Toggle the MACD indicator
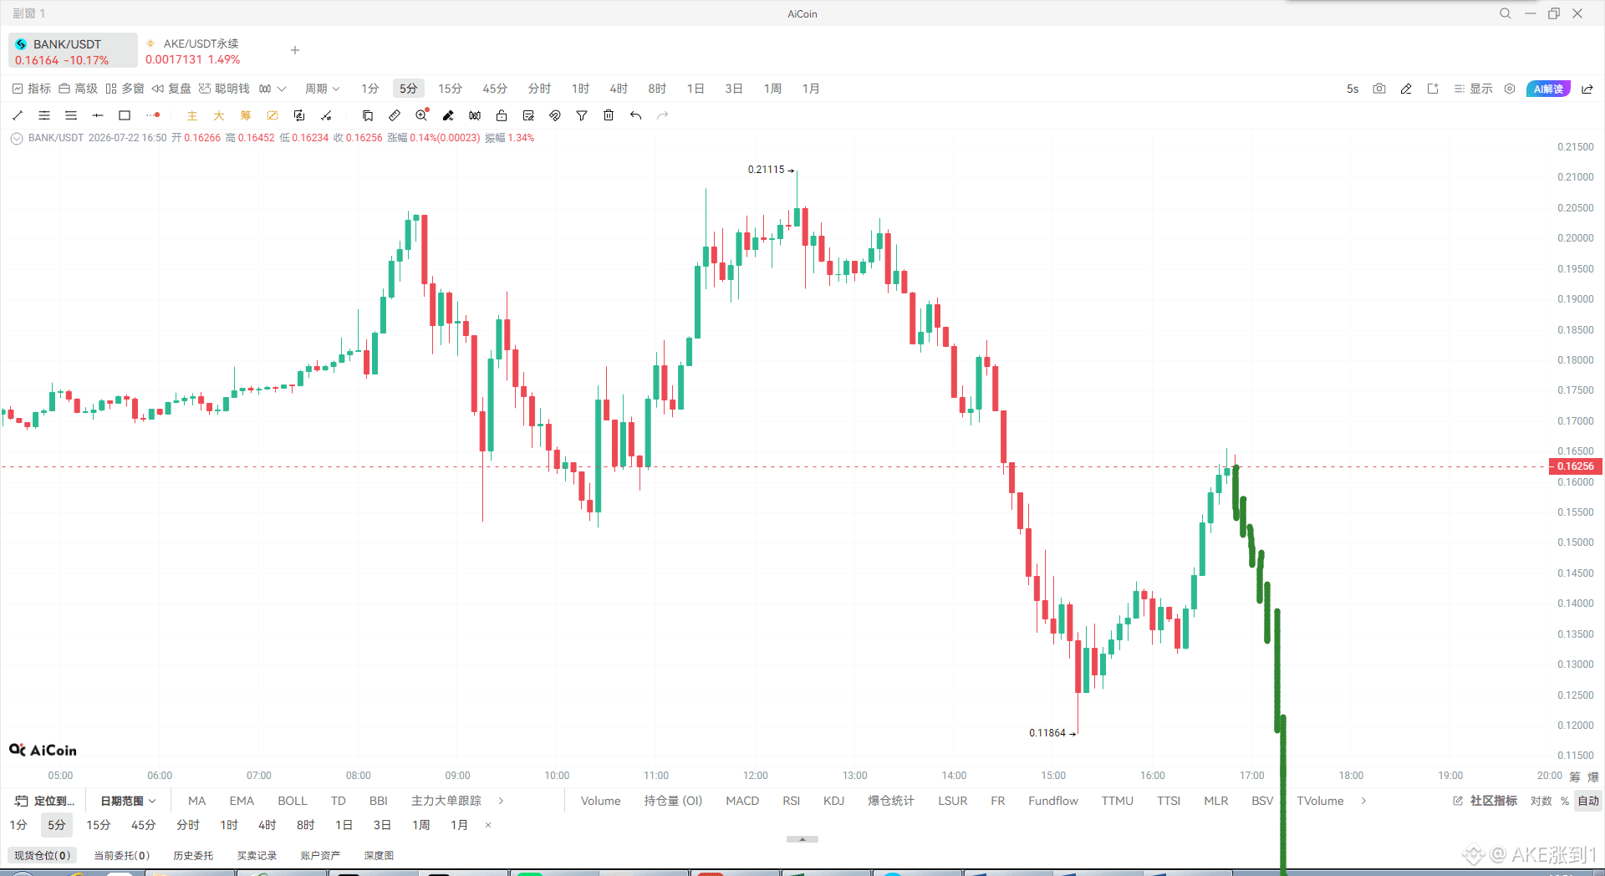1605x876 pixels. tap(742, 801)
